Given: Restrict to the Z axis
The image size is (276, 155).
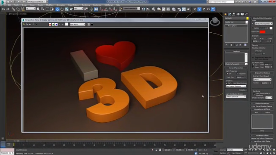Looking at the screenshot, I should (x=204, y=9).
